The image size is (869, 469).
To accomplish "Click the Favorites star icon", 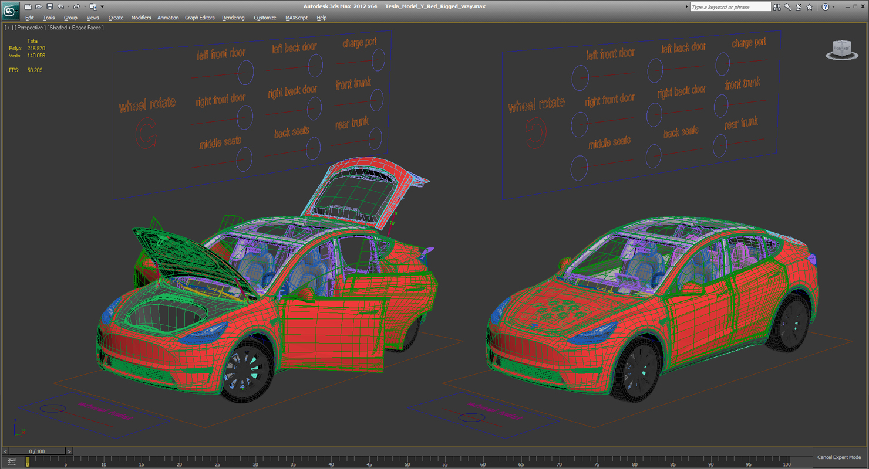I will coord(810,7).
